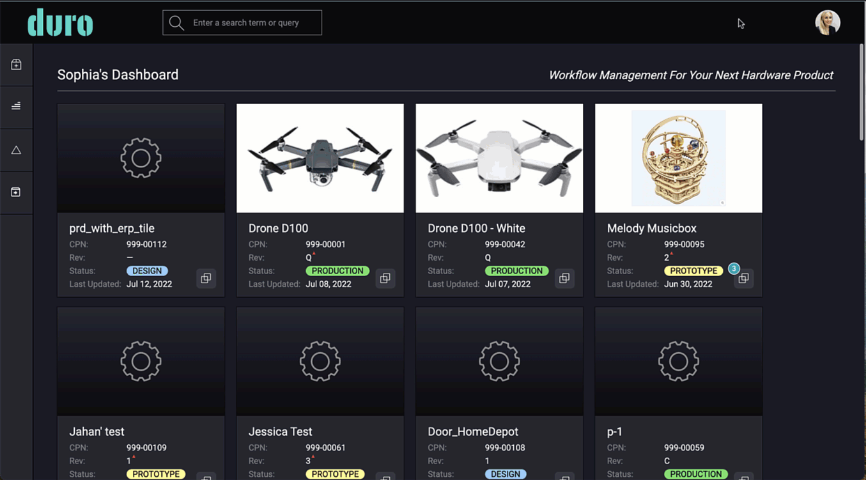The width and height of the screenshot is (866, 480).
Task: Click the gear placeholder on prd_with_erp_tile card
Action: tap(141, 158)
